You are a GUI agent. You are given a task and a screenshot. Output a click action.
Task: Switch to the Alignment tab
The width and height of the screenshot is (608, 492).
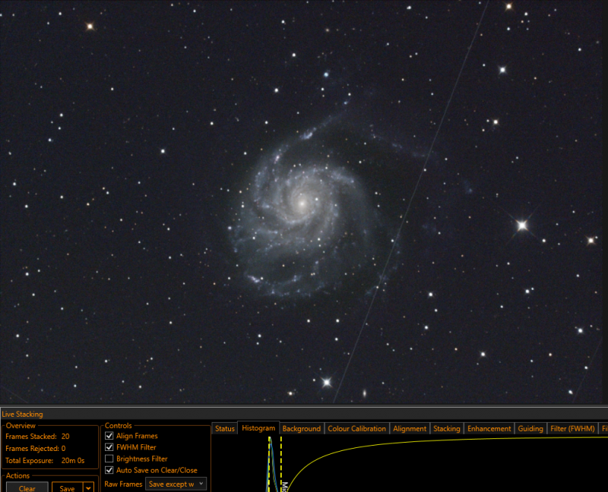point(410,428)
